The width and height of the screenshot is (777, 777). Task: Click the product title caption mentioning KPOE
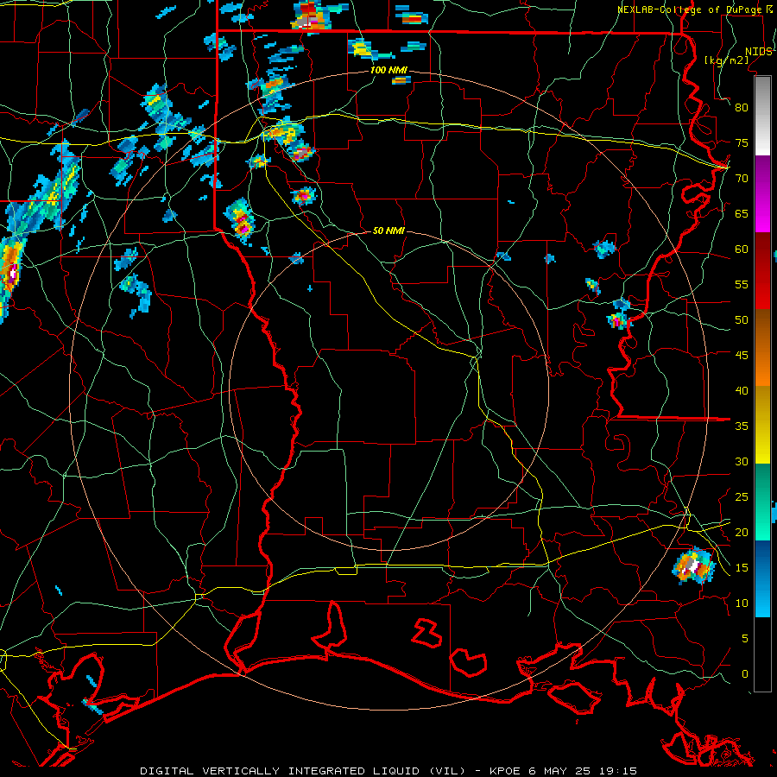(x=388, y=771)
